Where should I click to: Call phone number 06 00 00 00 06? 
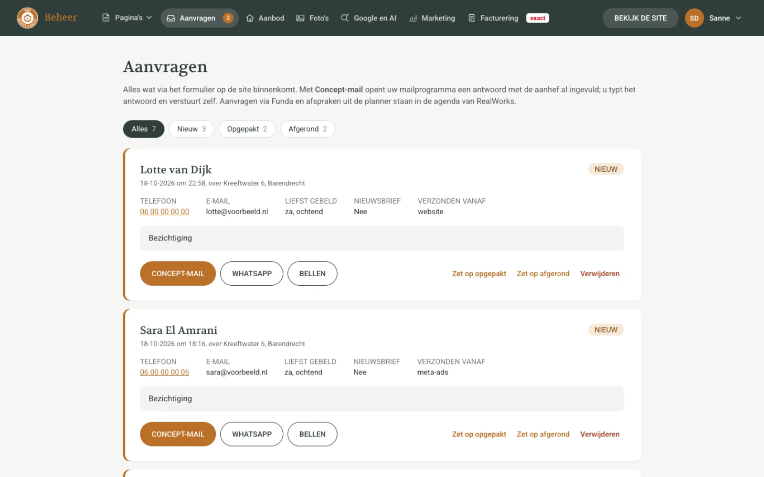point(164,373)
